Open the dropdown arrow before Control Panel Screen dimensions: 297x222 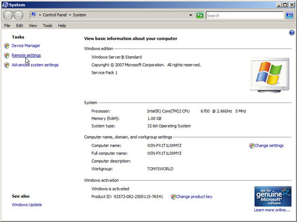pyautogui.click(x=40, y=15)
